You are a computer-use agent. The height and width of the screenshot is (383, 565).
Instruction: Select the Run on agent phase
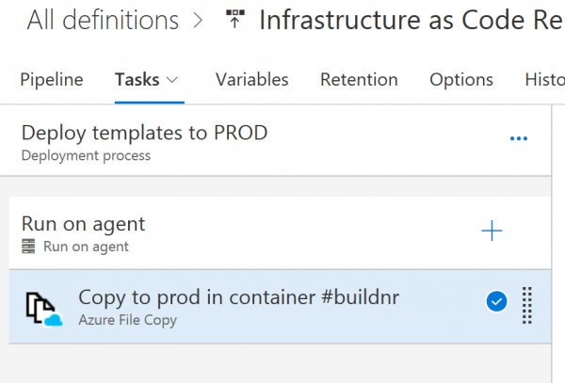coord(83,224)
